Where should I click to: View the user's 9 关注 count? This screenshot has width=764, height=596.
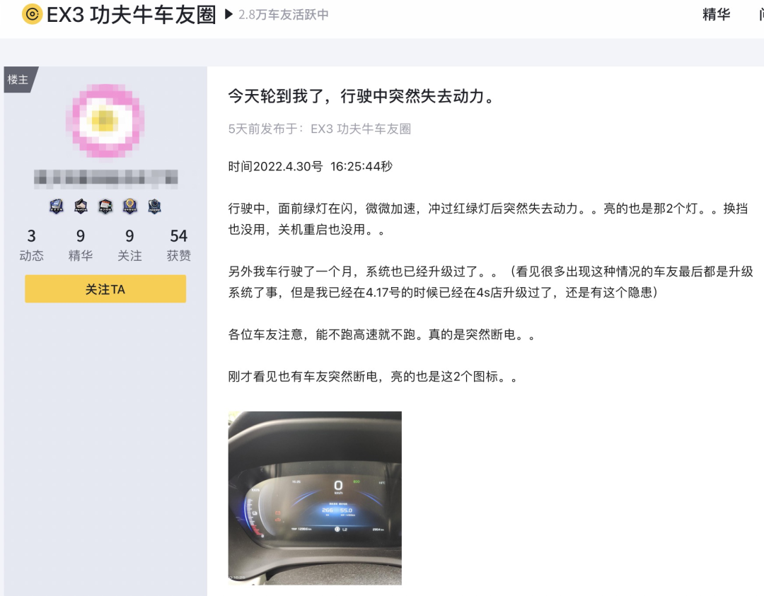129,245
